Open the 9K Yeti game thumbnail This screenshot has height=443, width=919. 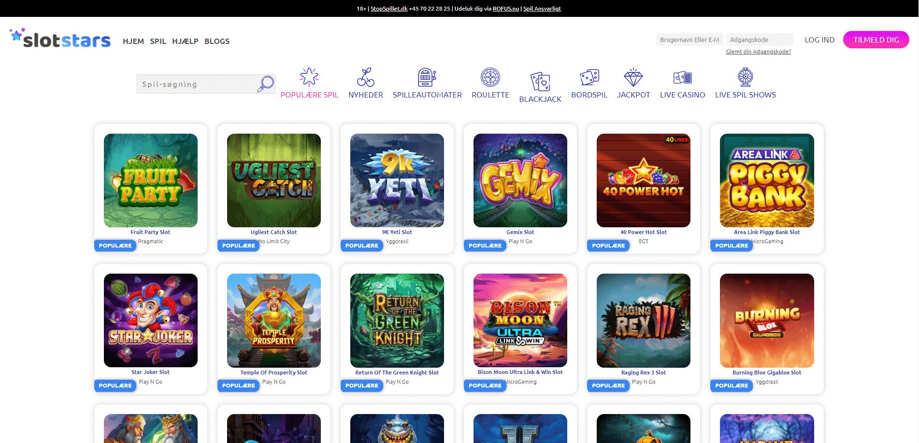(397, 180)
